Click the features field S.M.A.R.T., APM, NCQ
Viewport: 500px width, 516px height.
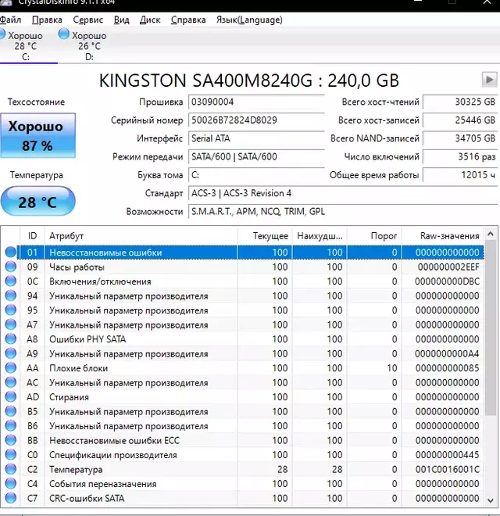[x=343, y=211]
